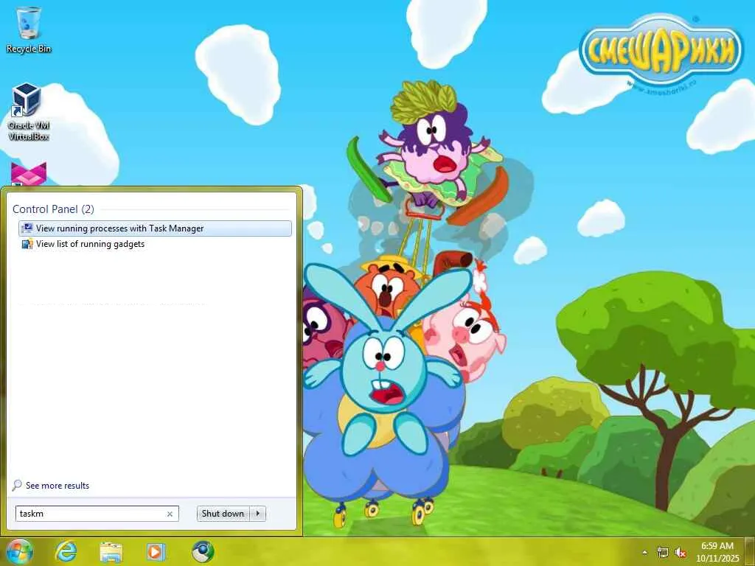Click the Windows Start orb
The width and height of the screenshot is (755, 566).
pos(19,551)
